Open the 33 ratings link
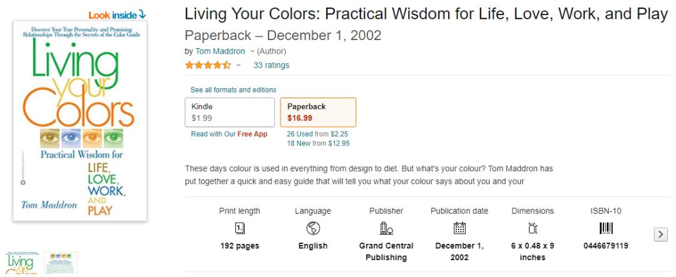 point(271,65)
